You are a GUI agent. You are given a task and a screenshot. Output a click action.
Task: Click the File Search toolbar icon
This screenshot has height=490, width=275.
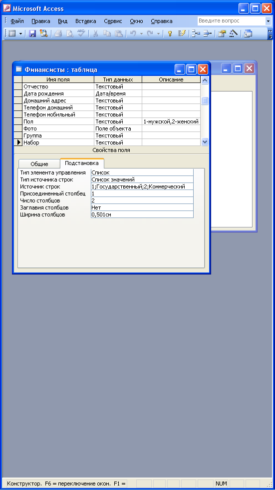click(43, 33)
